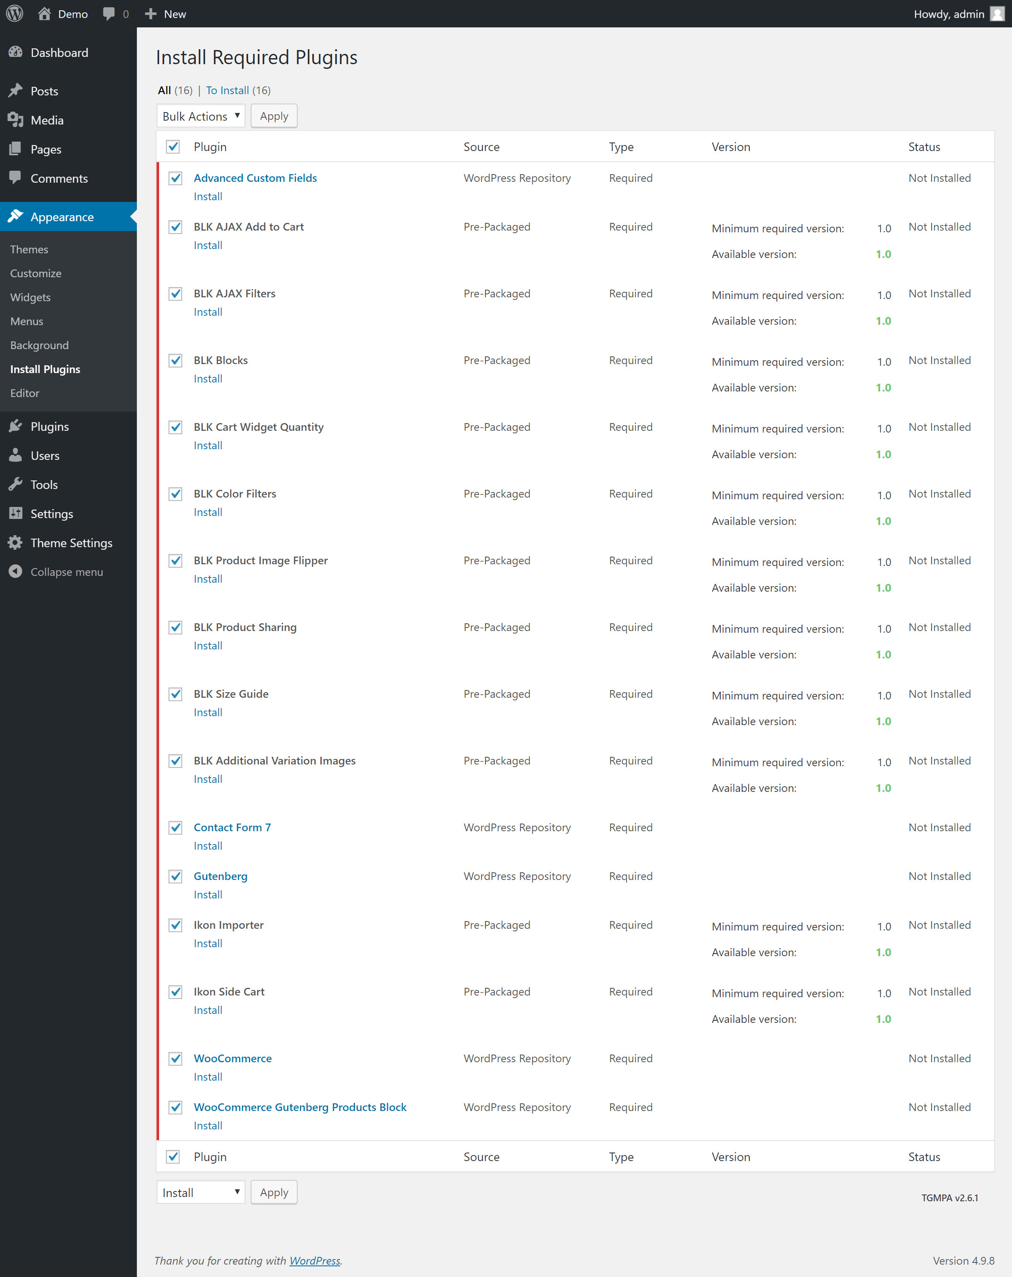This screenshot has width=1012, height=1277.
Task: Open the Background submenu item
Action: (x=39, y=345)
